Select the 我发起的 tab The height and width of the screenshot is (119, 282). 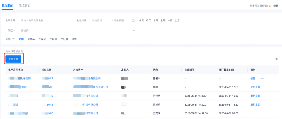click(7, 6)
